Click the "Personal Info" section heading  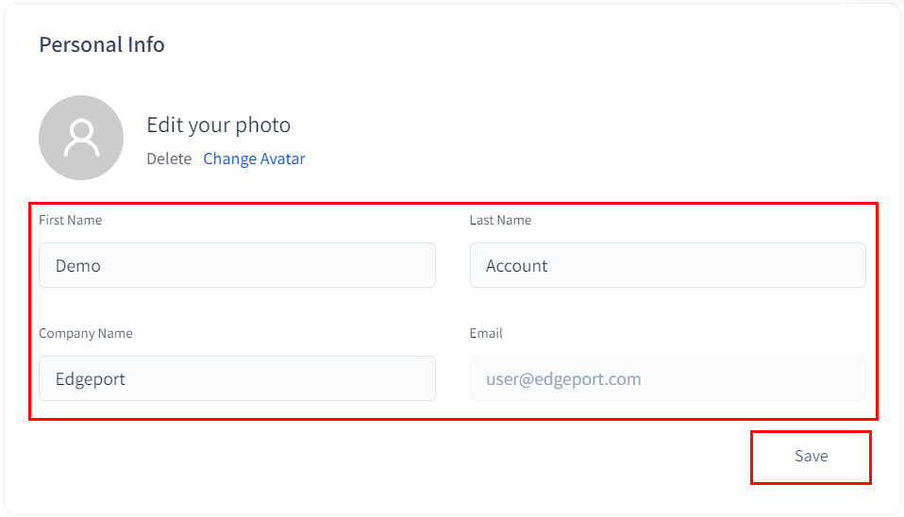102,44
